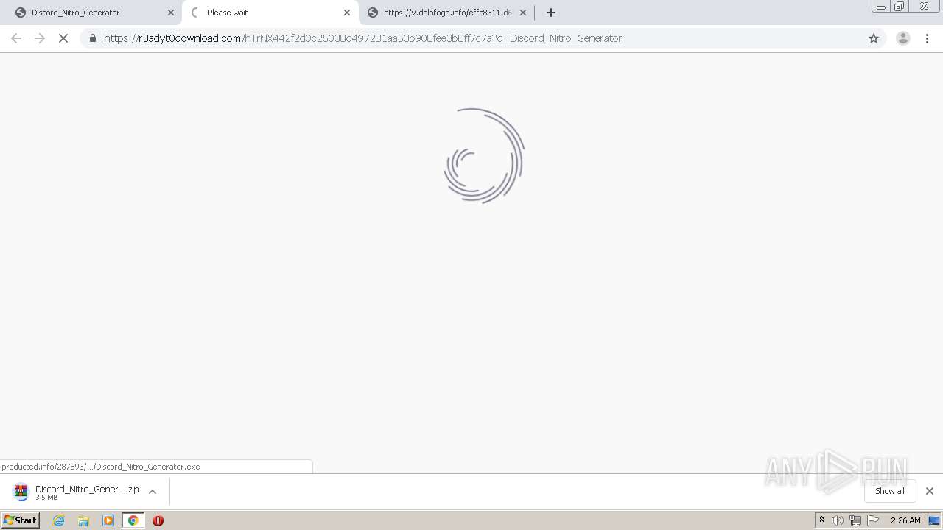Open the Windows Start menu
Screen dimensions: 943x530
point(20,520)
